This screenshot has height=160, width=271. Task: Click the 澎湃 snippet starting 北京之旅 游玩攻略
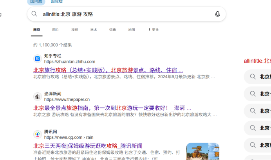point(125,115)
